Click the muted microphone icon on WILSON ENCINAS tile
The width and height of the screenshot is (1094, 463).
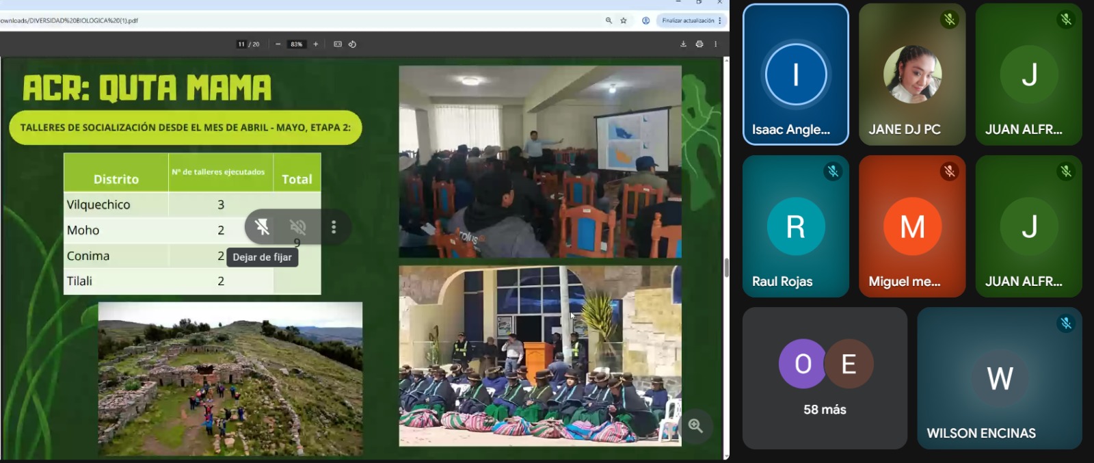click(1065, 323)
